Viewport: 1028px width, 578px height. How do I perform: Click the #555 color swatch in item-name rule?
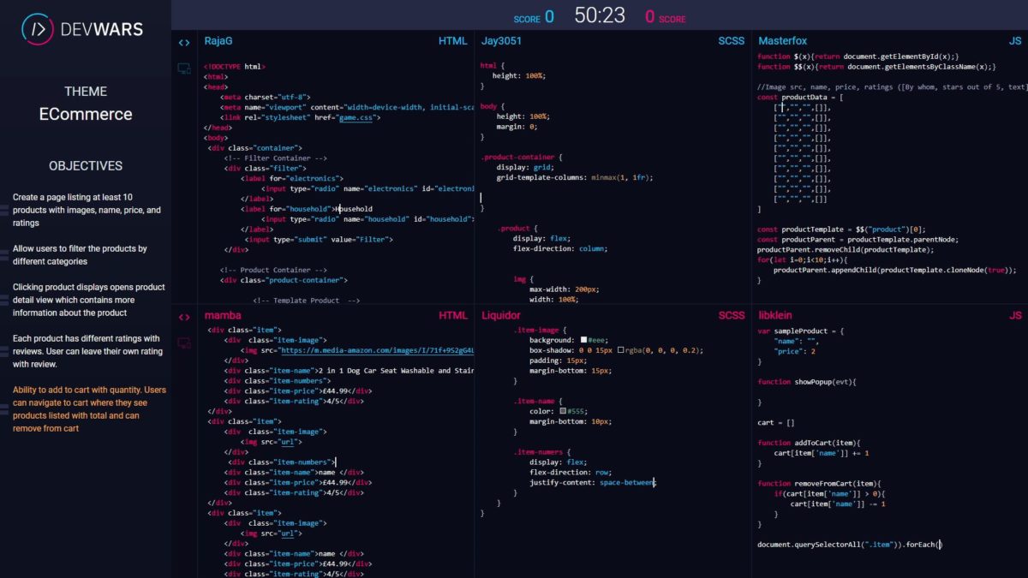point(562,411)
